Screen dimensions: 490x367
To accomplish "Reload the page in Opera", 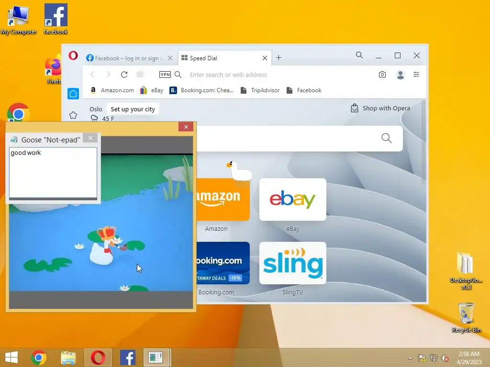I will tap(124, 75).
